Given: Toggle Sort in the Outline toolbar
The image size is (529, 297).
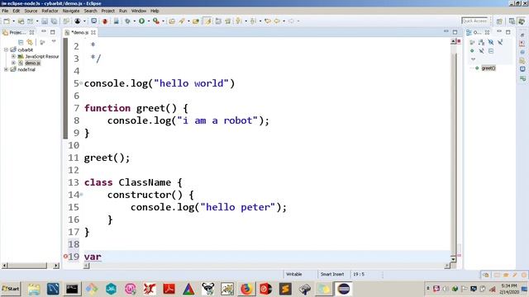Looking at the screenshot, I should coord(481,42).
